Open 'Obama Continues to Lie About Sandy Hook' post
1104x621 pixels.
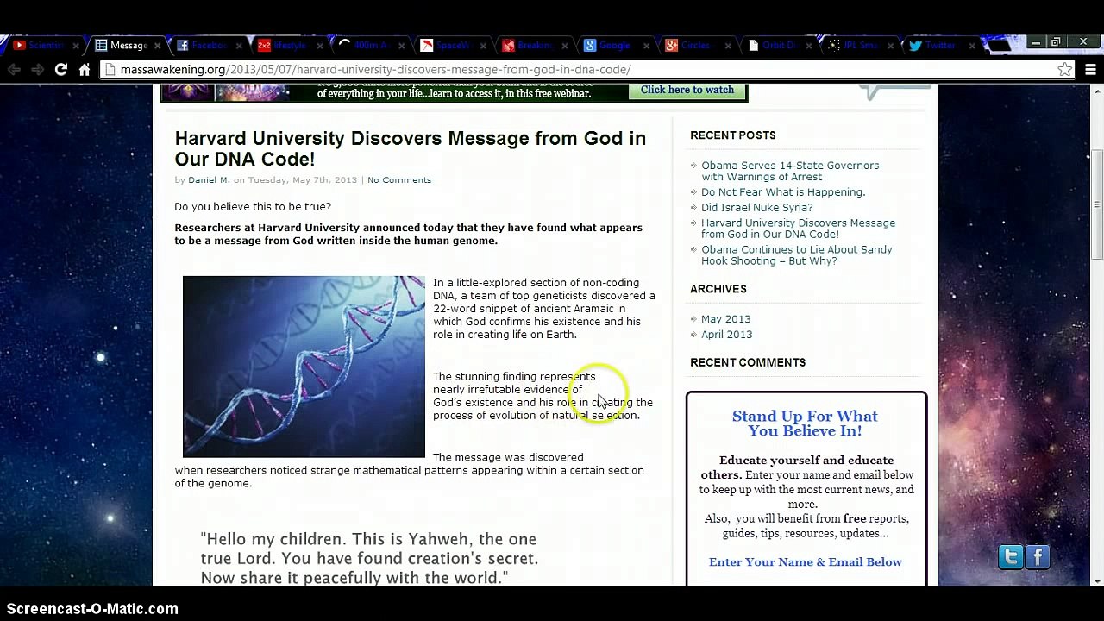(x=797, y=255)
